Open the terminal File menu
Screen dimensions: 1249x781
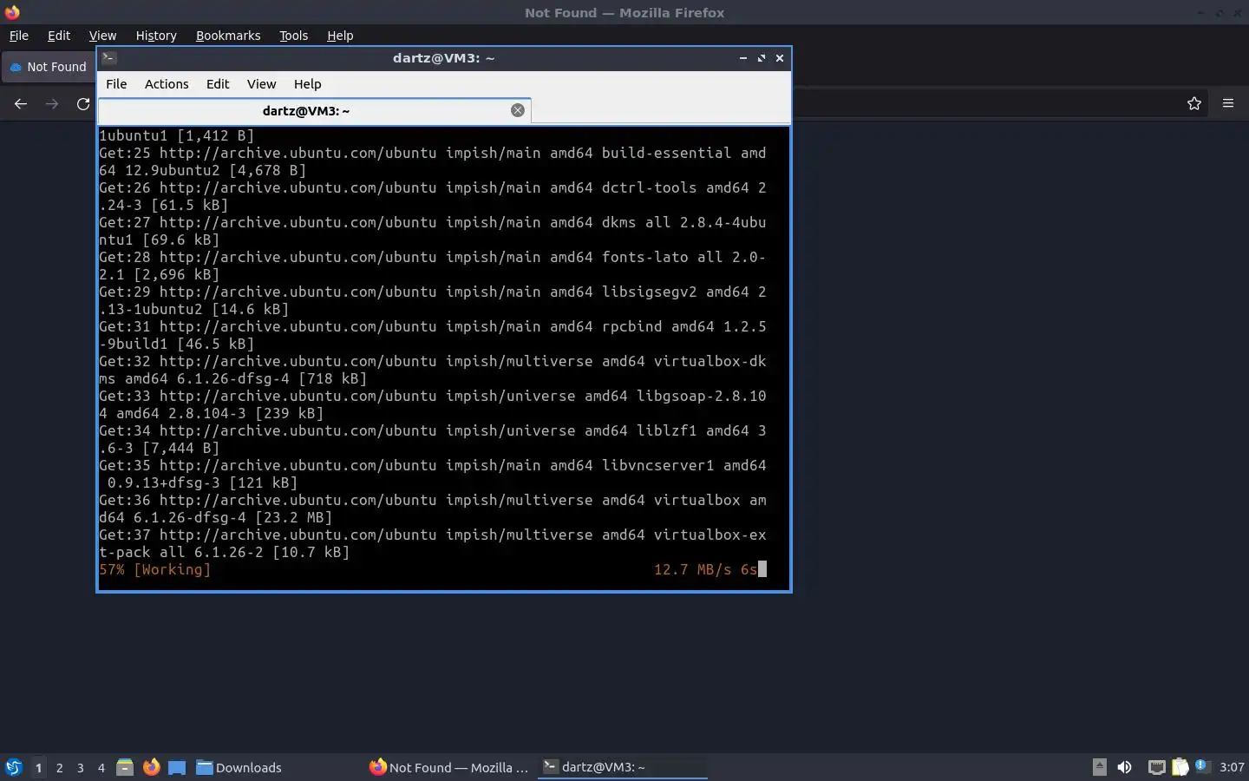pos(116,84)
